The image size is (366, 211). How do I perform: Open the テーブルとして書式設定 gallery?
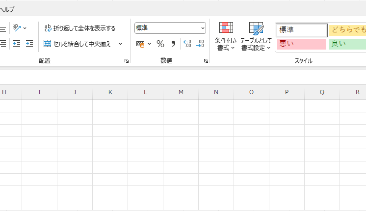click(x=256, y=37)
